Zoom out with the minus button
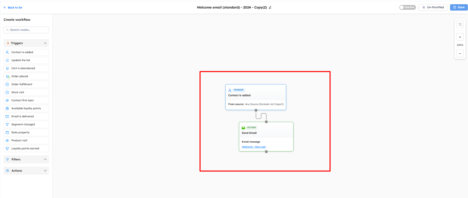This screenshot has height=198, width=468. [x=460, y=53]
